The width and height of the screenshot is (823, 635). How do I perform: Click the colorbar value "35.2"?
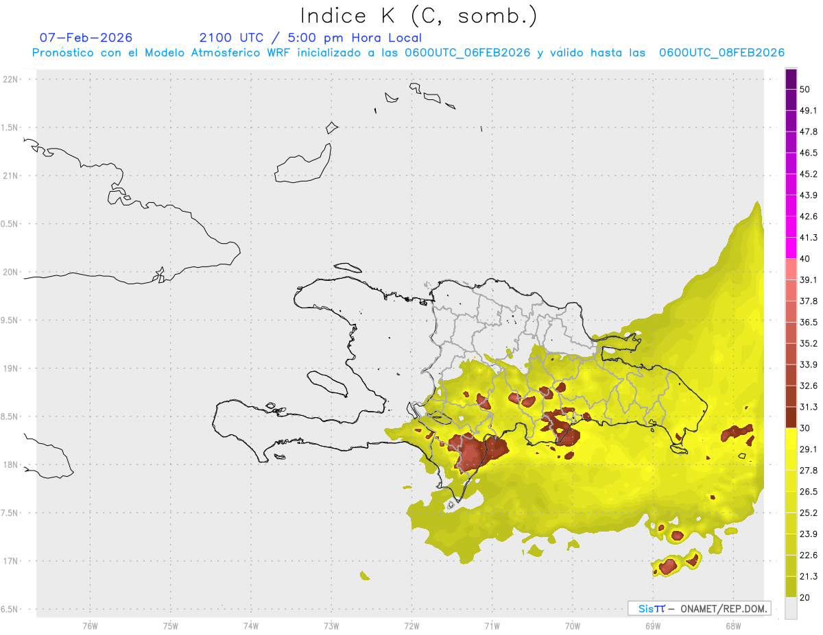pyautogui.click(x=809, y=343)
